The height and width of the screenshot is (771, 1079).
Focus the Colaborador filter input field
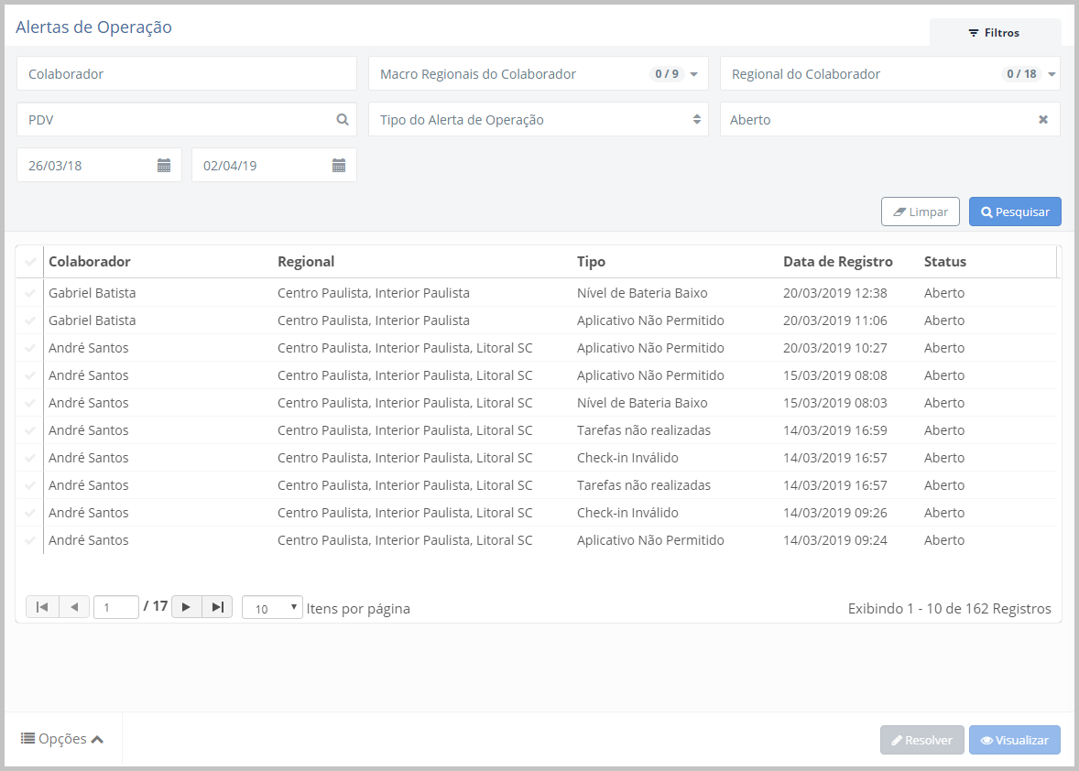point(187,74)
